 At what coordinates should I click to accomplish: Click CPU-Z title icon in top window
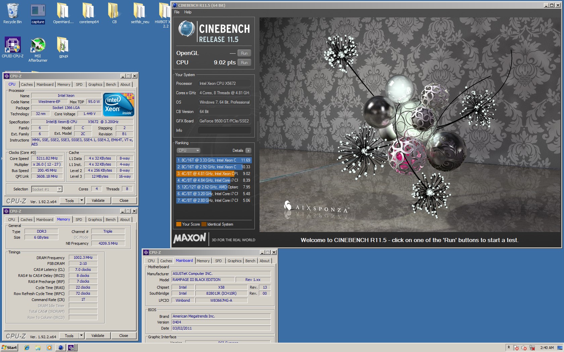[x=7, y=76]
